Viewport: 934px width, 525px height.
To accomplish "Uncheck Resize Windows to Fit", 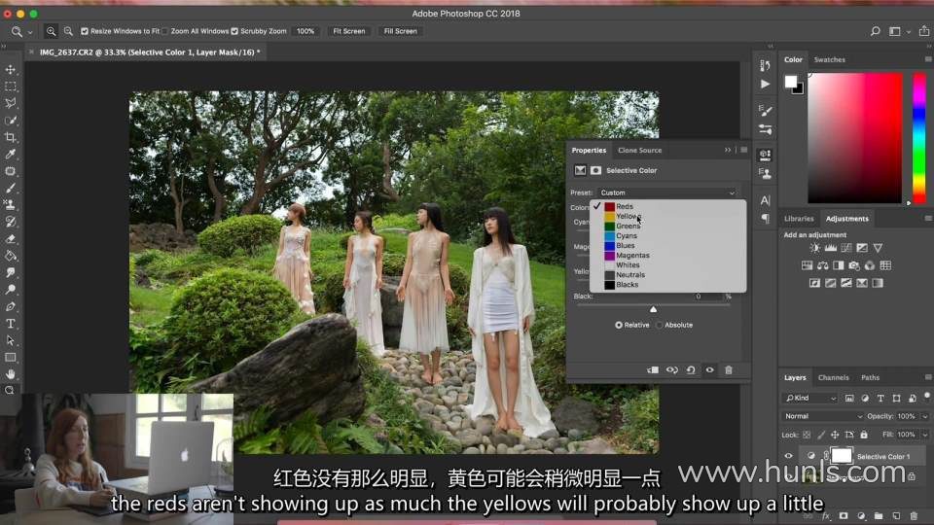I will pos(85,31).
